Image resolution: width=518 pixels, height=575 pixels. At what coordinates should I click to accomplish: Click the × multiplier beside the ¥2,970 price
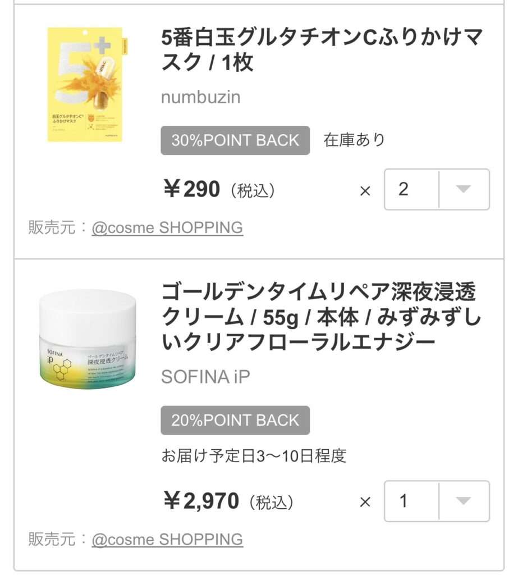pos(365,502)
